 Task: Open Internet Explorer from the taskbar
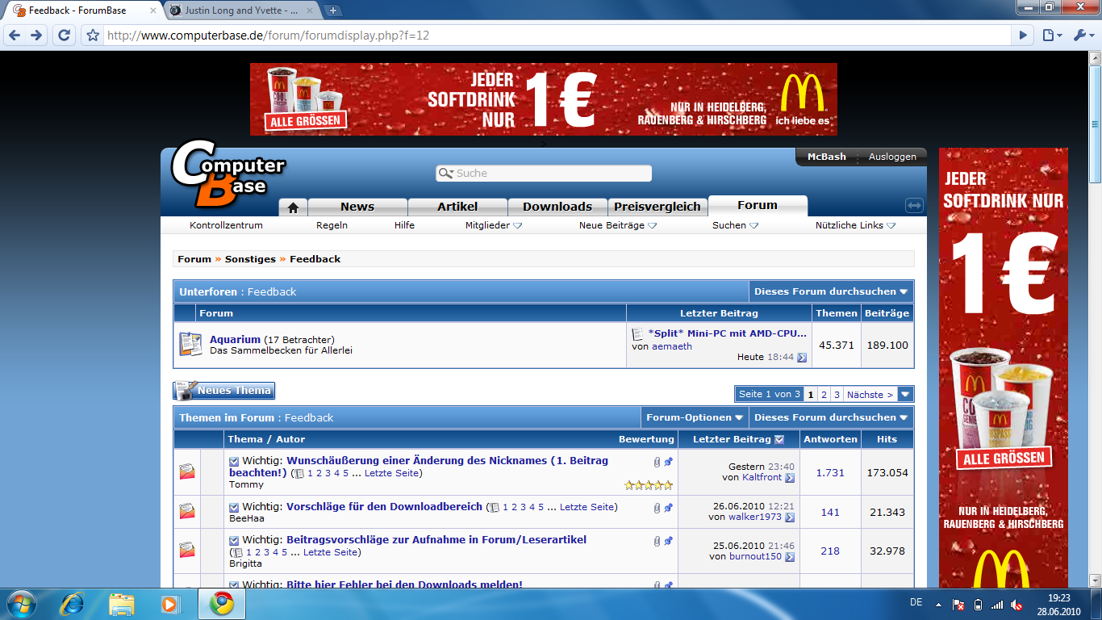coord(72,603)
